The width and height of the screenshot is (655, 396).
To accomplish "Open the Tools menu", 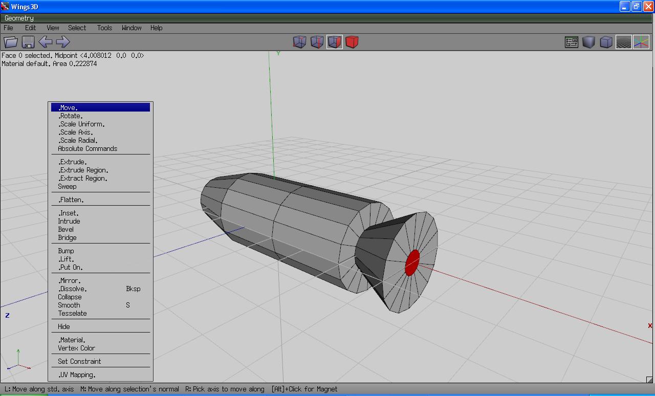I will (x=104, y=28).
